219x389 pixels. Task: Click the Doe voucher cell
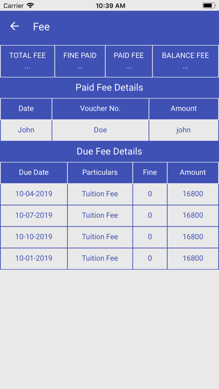coord(100,130)
